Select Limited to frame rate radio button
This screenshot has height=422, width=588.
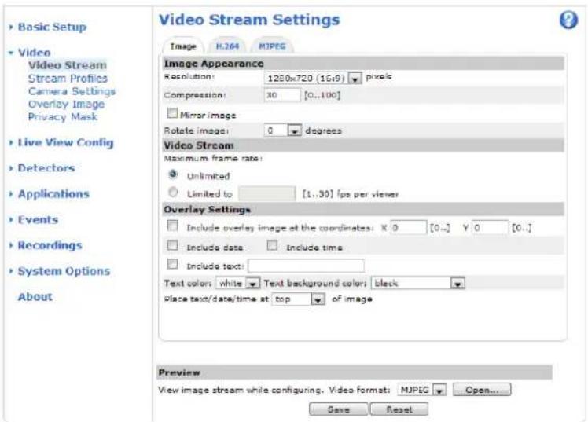tap(173, 193)
